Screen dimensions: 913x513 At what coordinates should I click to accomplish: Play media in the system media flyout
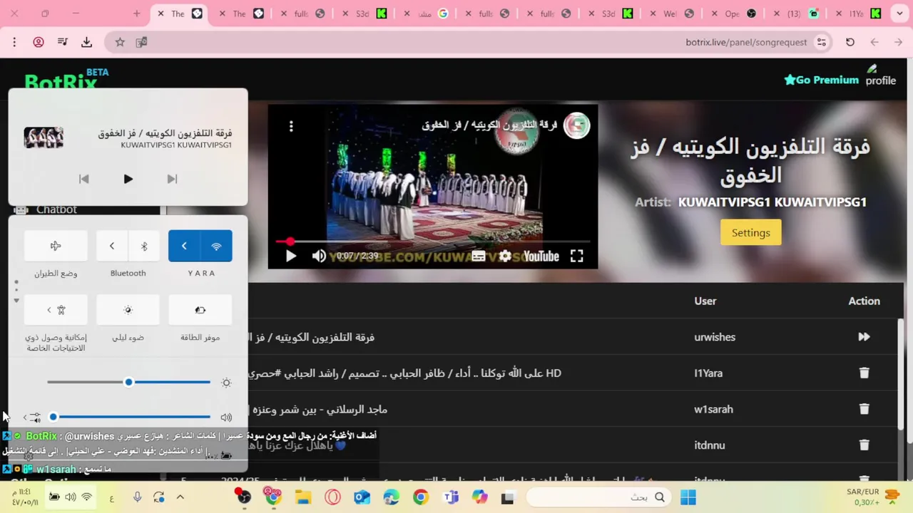[x=128, y=179]
